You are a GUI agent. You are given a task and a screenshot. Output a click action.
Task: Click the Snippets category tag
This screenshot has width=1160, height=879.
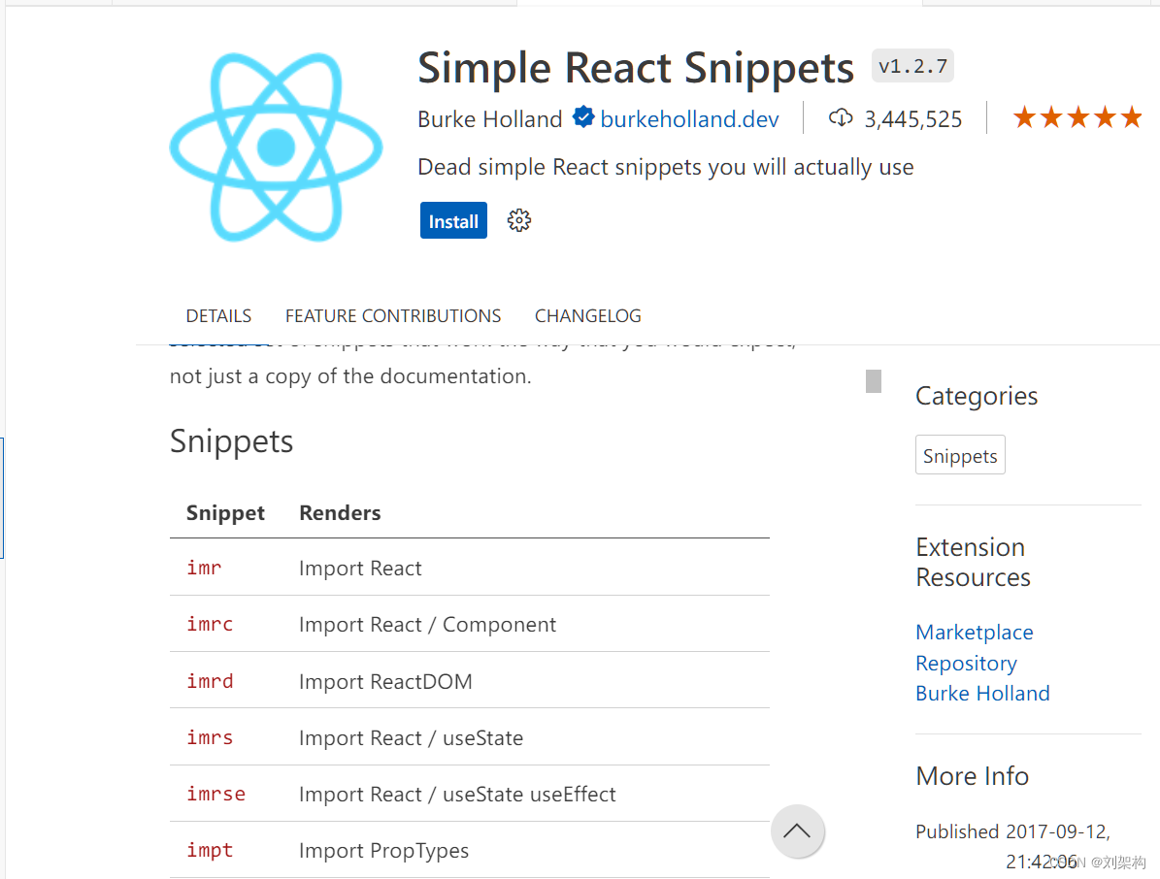tap(960, 455)
